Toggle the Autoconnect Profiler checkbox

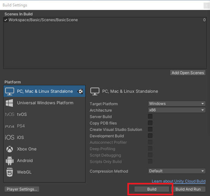coord(150,142)
